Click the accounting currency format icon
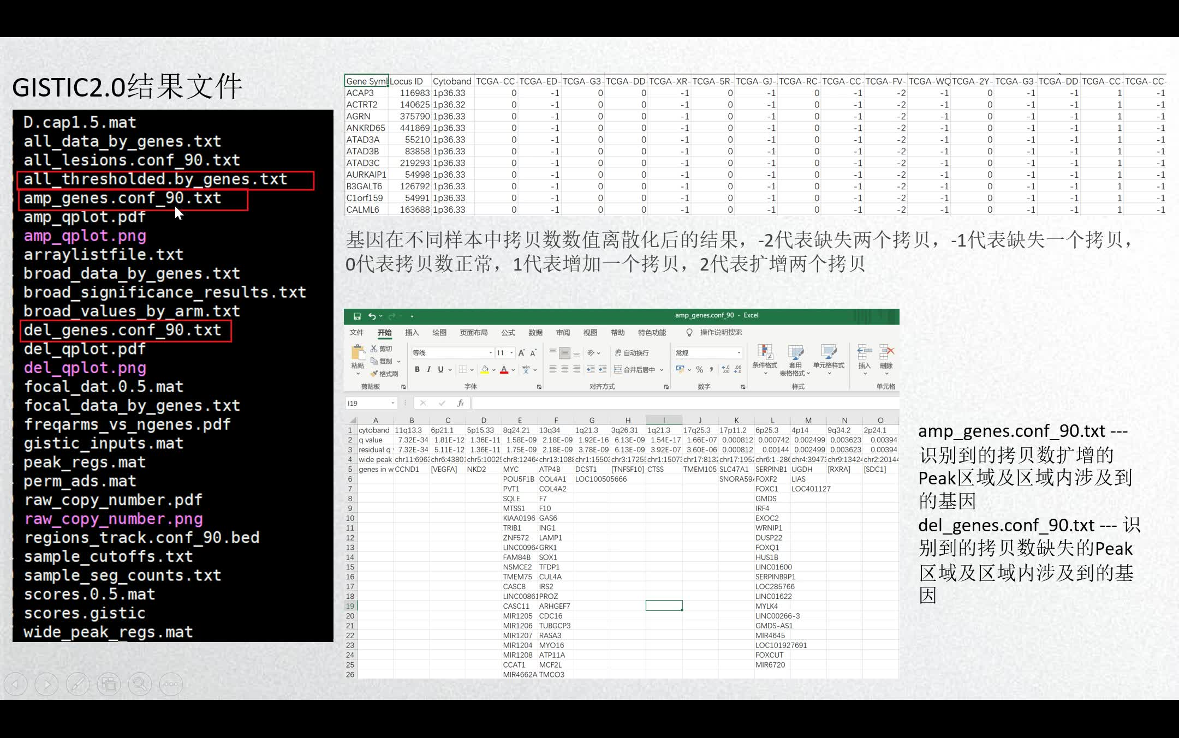The width and height of the screenshot is (1179, 738). tap(680, 369)
